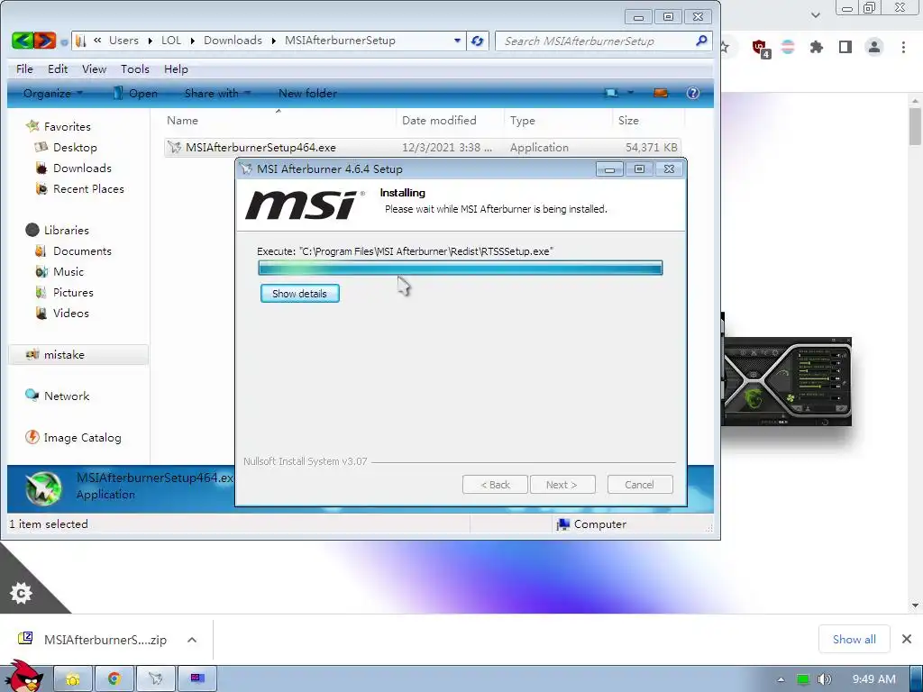Click LOL in the address breadcrumb

[x=170, y=41]
